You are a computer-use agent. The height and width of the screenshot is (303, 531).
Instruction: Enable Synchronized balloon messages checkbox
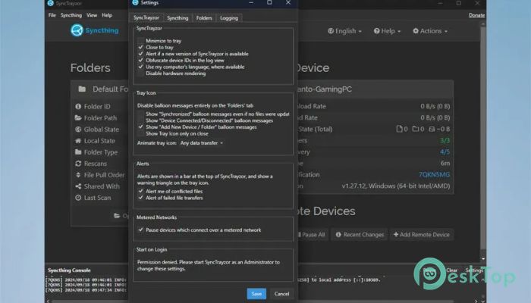[140, 114]
